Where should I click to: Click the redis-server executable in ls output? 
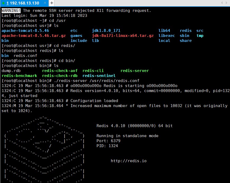pyautogui.click(x=135, y=71)
